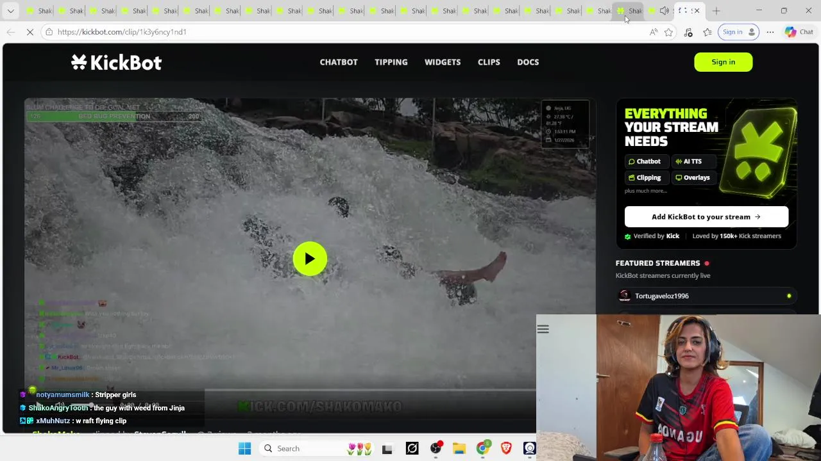Screen dimensions: 821x461
Task: Click the webcam overlay hamburger menu
Action: click(543, 329)
